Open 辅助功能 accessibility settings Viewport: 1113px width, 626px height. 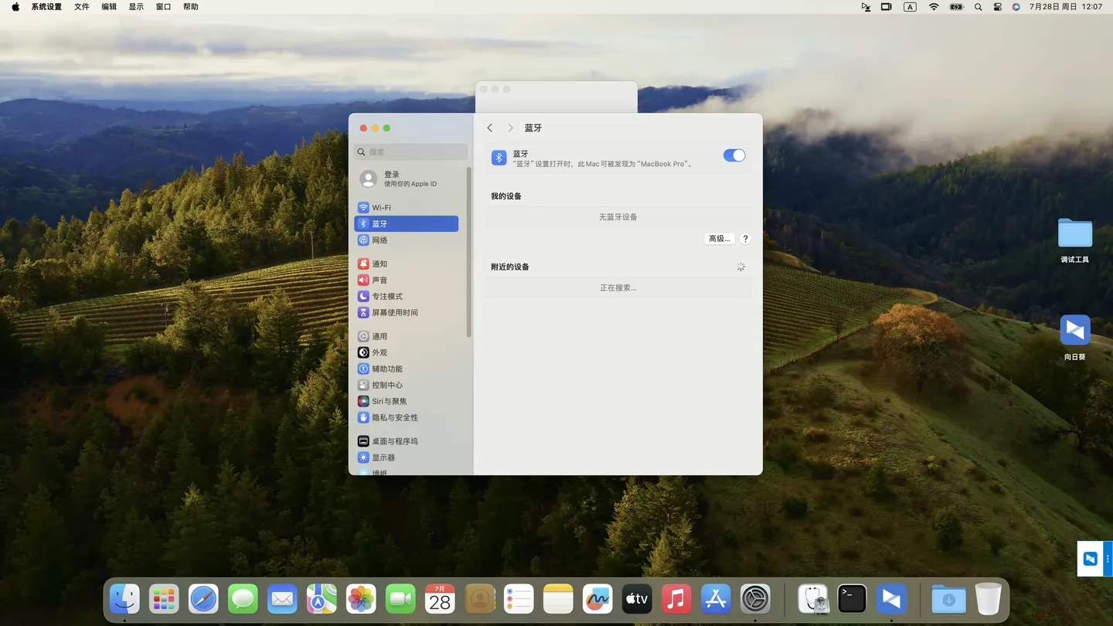(386, 369)
